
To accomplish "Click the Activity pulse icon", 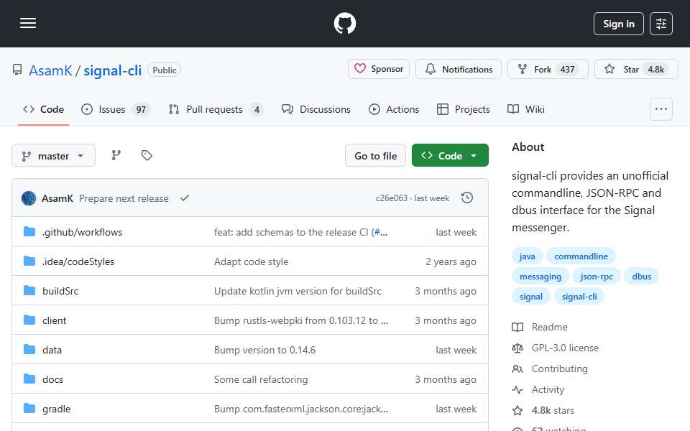I will point(517,389).
